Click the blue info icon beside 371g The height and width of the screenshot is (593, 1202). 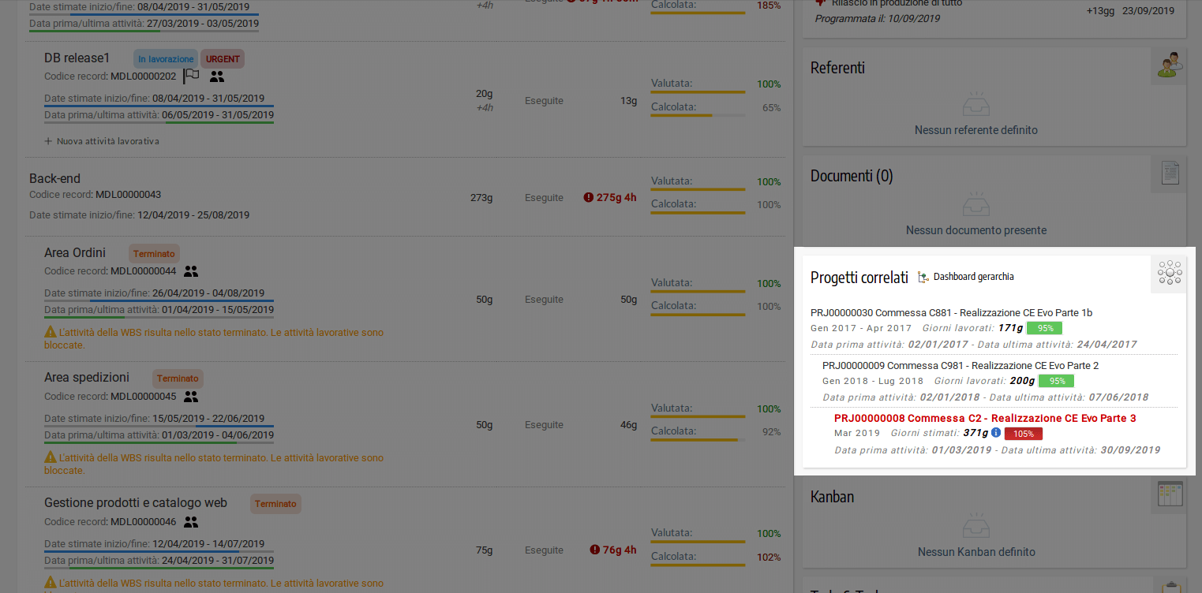[996, 433]
